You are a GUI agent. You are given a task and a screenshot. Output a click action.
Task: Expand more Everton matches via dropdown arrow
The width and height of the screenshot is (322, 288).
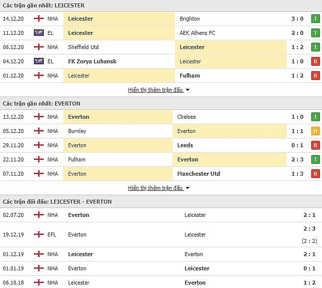[187, 188]
